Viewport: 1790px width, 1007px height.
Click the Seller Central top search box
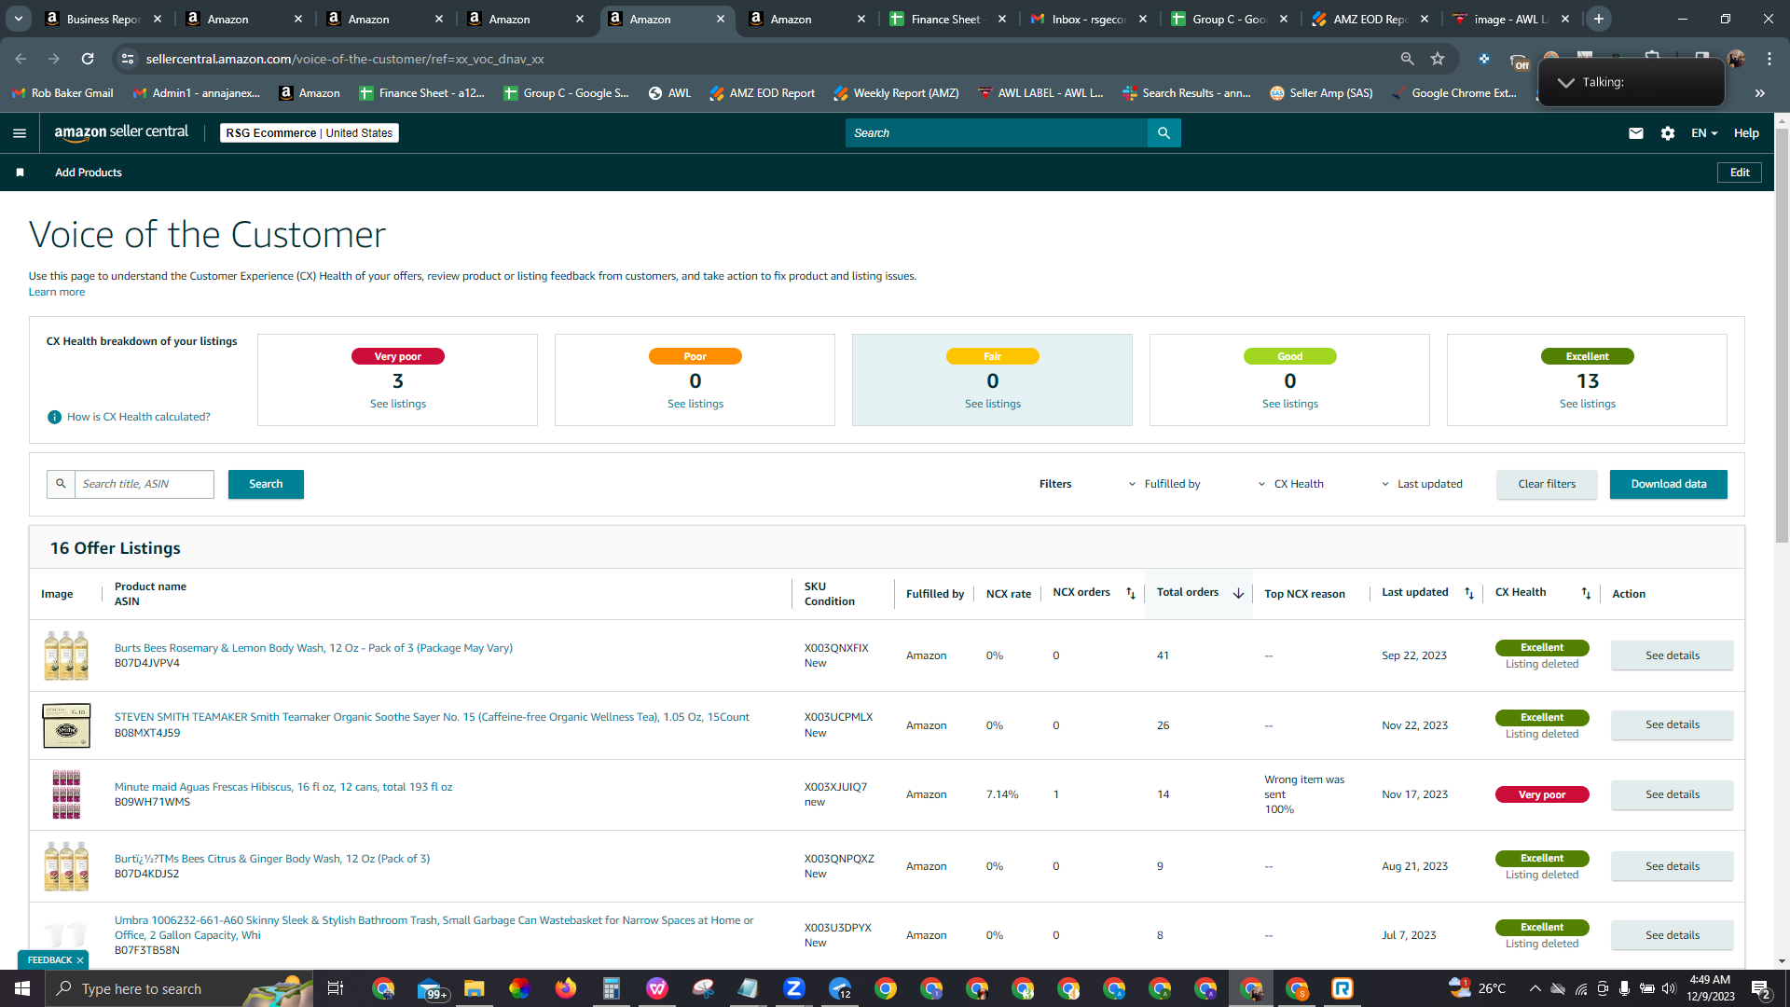[997, 133]
